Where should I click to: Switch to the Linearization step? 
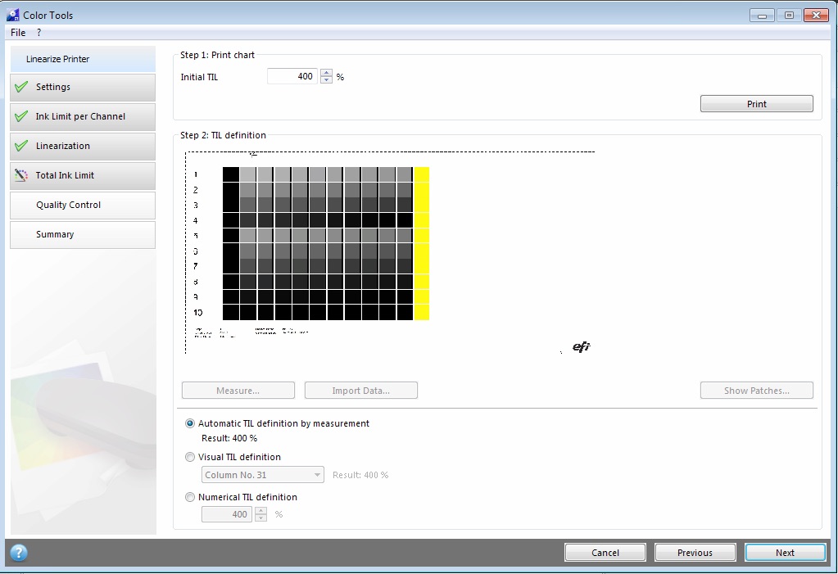(x=83, y=146)
